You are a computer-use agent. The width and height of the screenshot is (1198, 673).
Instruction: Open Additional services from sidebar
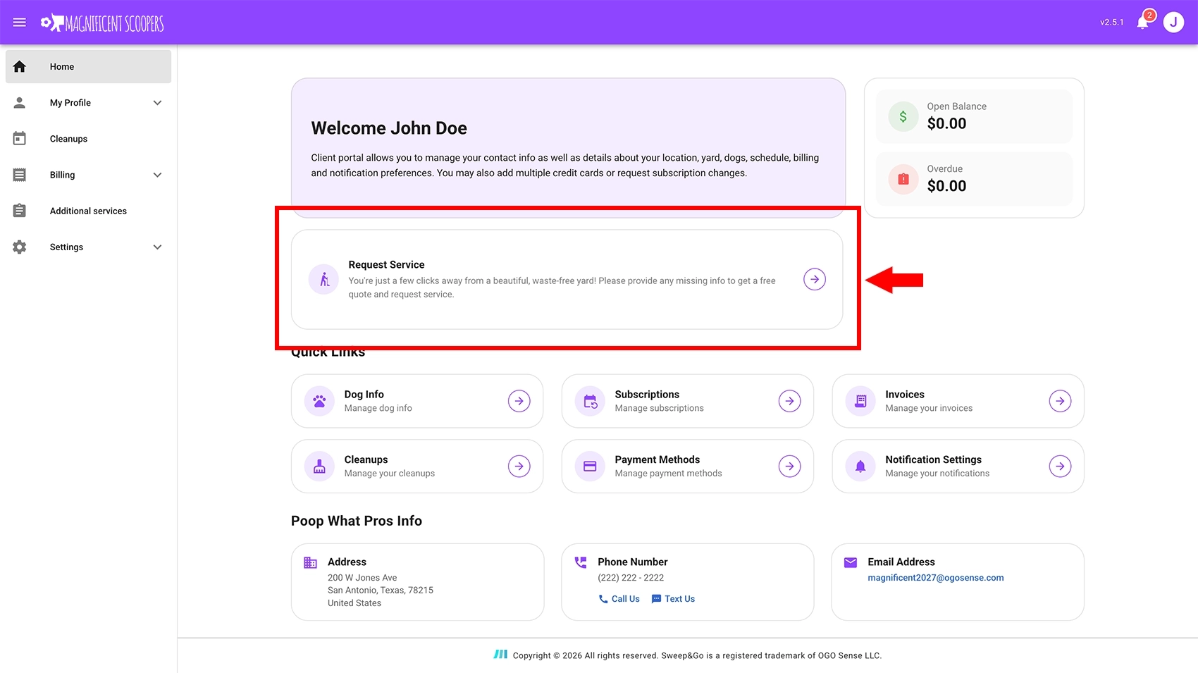click(87, 210)
